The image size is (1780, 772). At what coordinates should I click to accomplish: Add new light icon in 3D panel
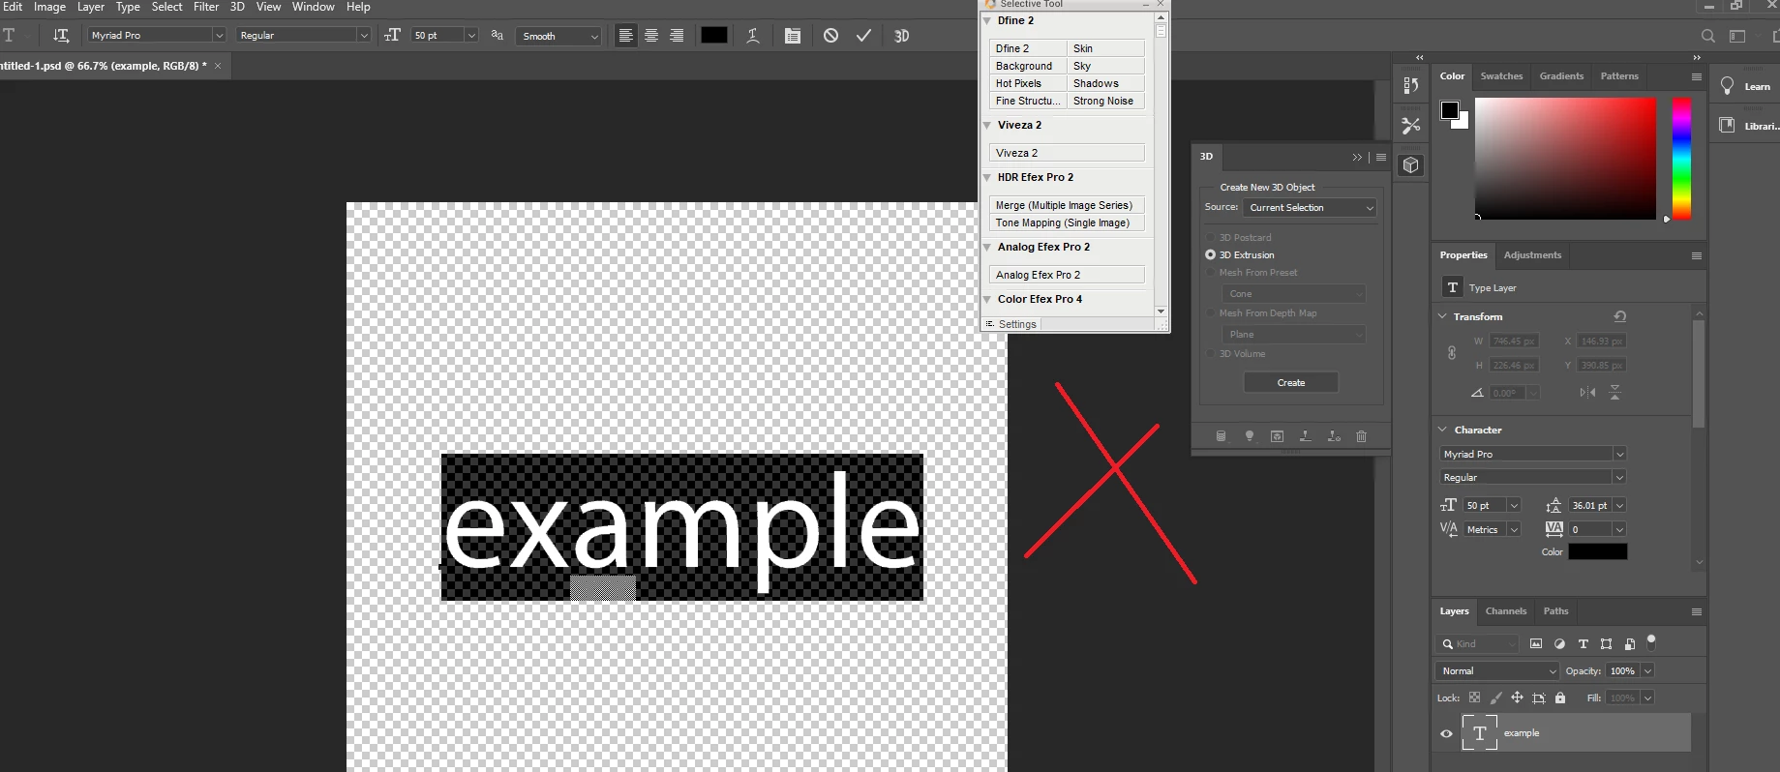[1250, 436]
